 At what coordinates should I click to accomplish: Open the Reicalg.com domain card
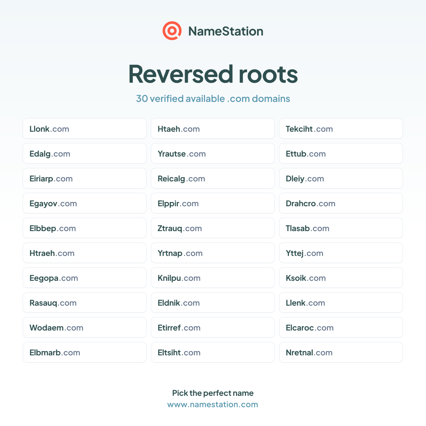(213, 178)
